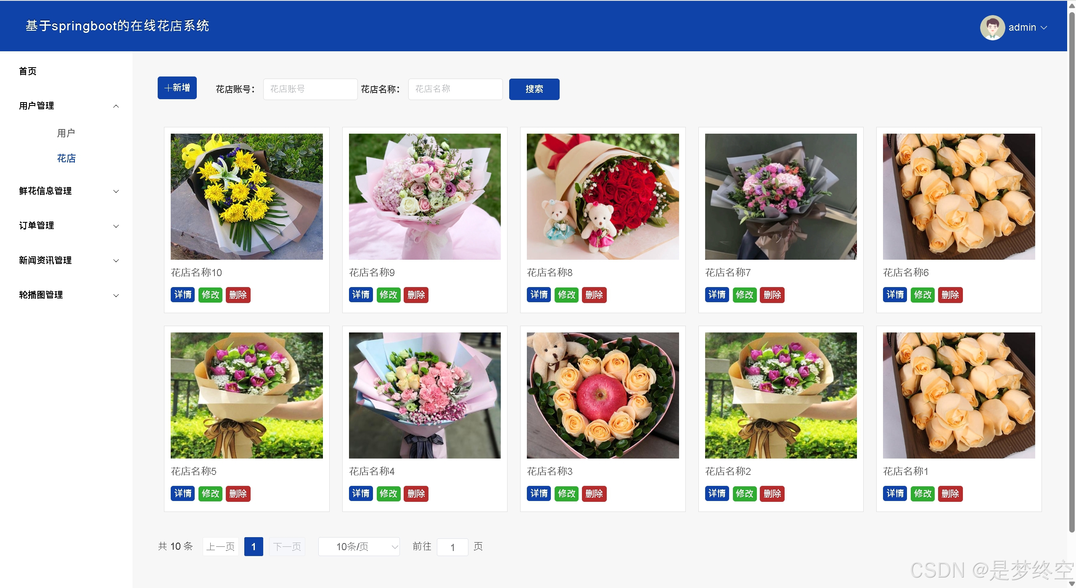The height and width of the screenshot is (588, 1076).
Task: Open the admin dropdown arrow
Action: 1044,28
